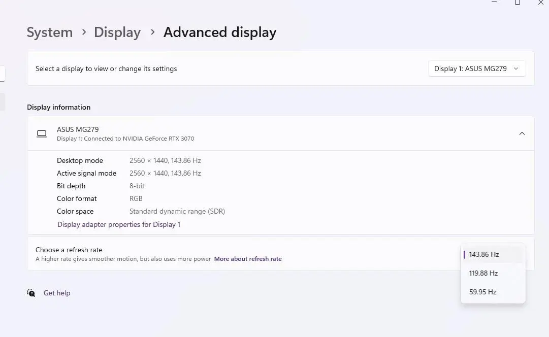Open More about refresh rate link
Screen dimensions: 549x337
click(248, 259)
